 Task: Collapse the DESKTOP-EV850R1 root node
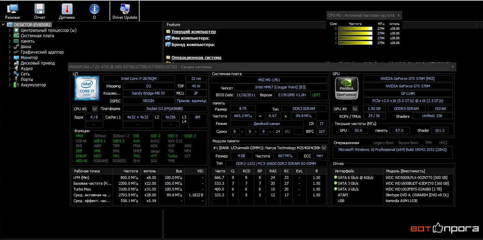(3, 25)
